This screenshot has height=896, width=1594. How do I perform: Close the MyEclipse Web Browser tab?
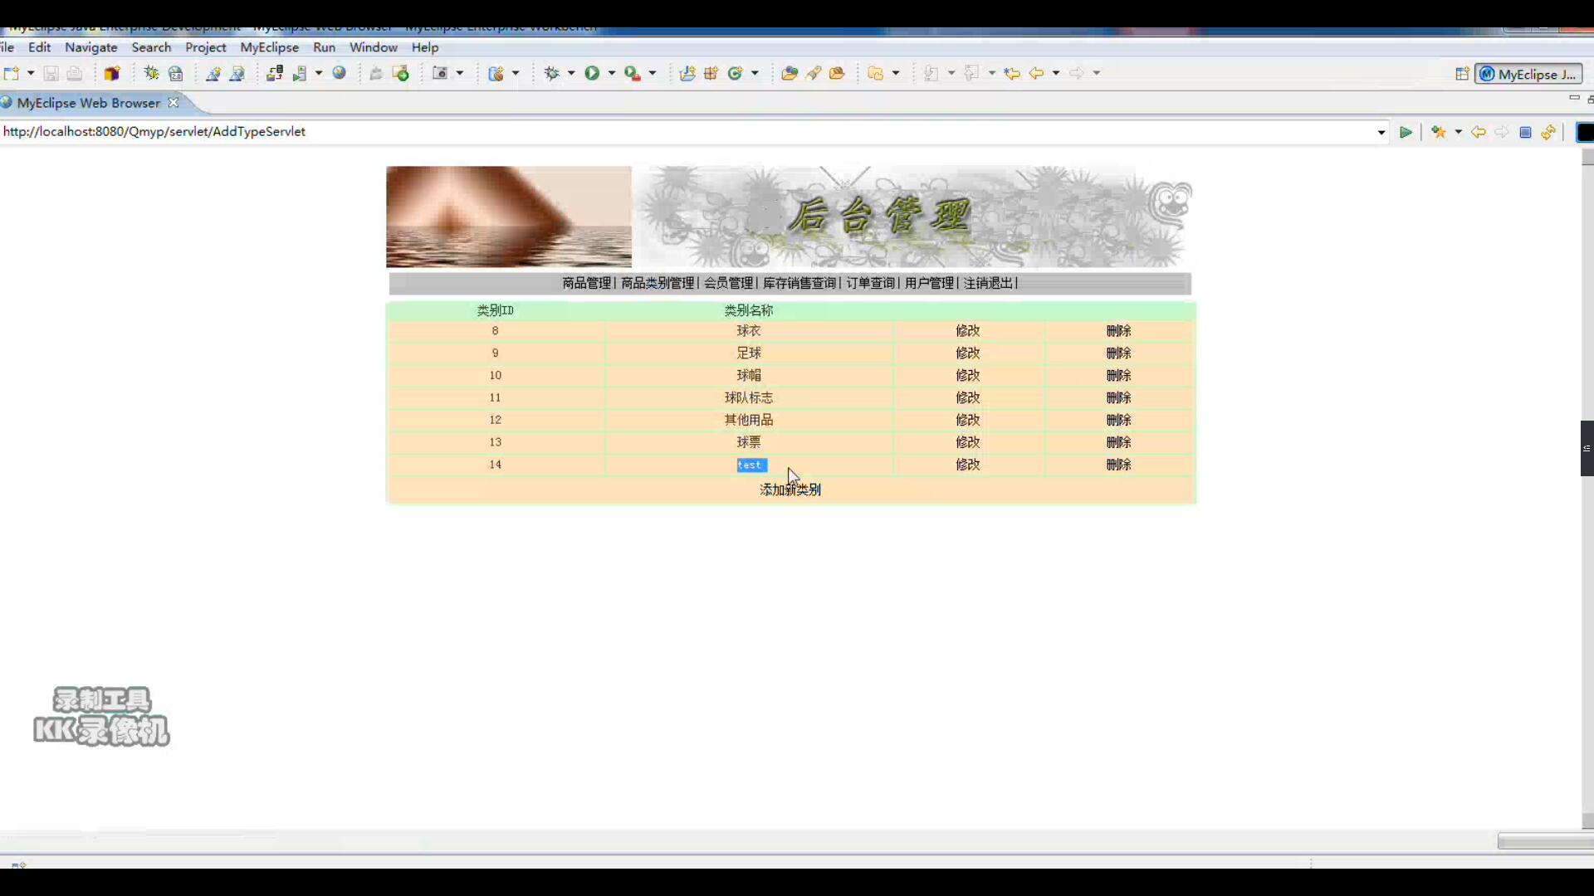(x=174, y=102)
